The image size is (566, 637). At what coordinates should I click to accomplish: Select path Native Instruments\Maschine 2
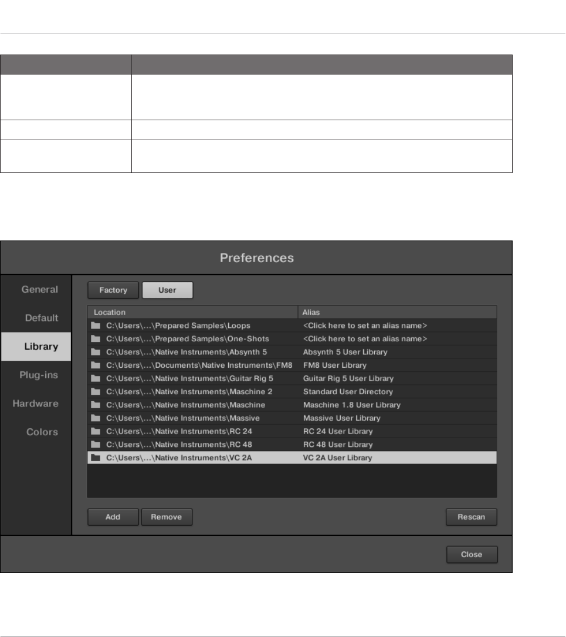tap(189, 391)
